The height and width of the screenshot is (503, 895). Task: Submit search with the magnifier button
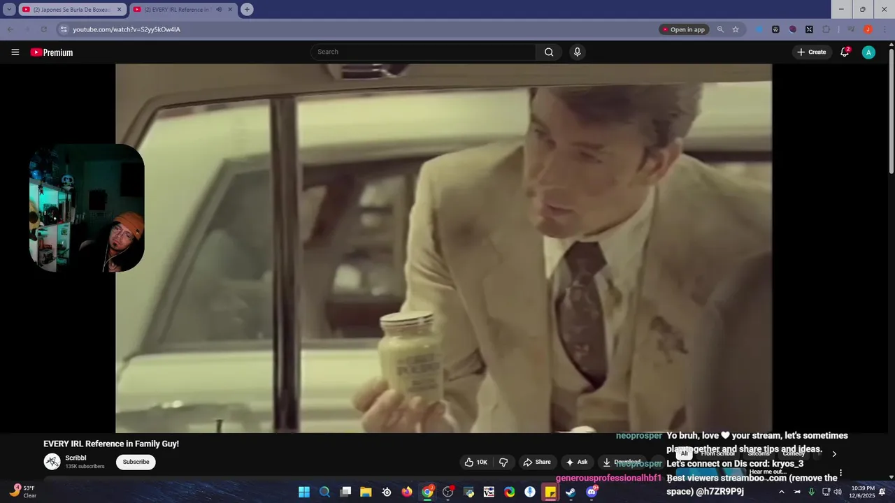549,52
